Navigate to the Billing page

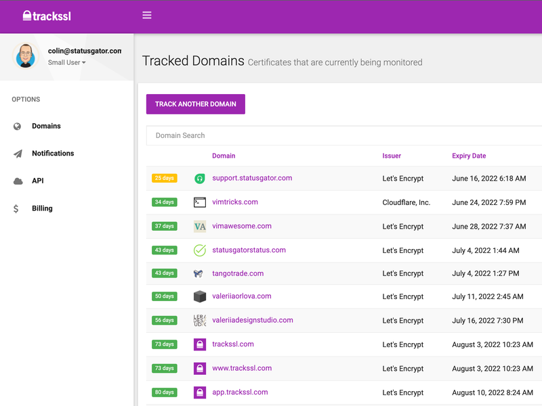(x=42, y=208)
